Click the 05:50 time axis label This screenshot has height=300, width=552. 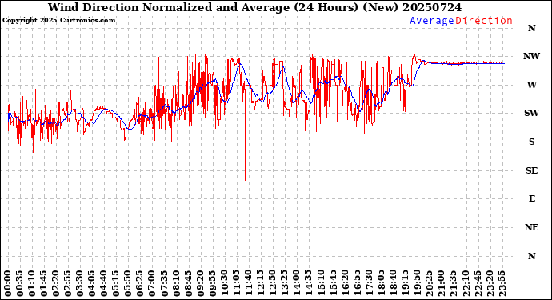click(x=128, y=283)
